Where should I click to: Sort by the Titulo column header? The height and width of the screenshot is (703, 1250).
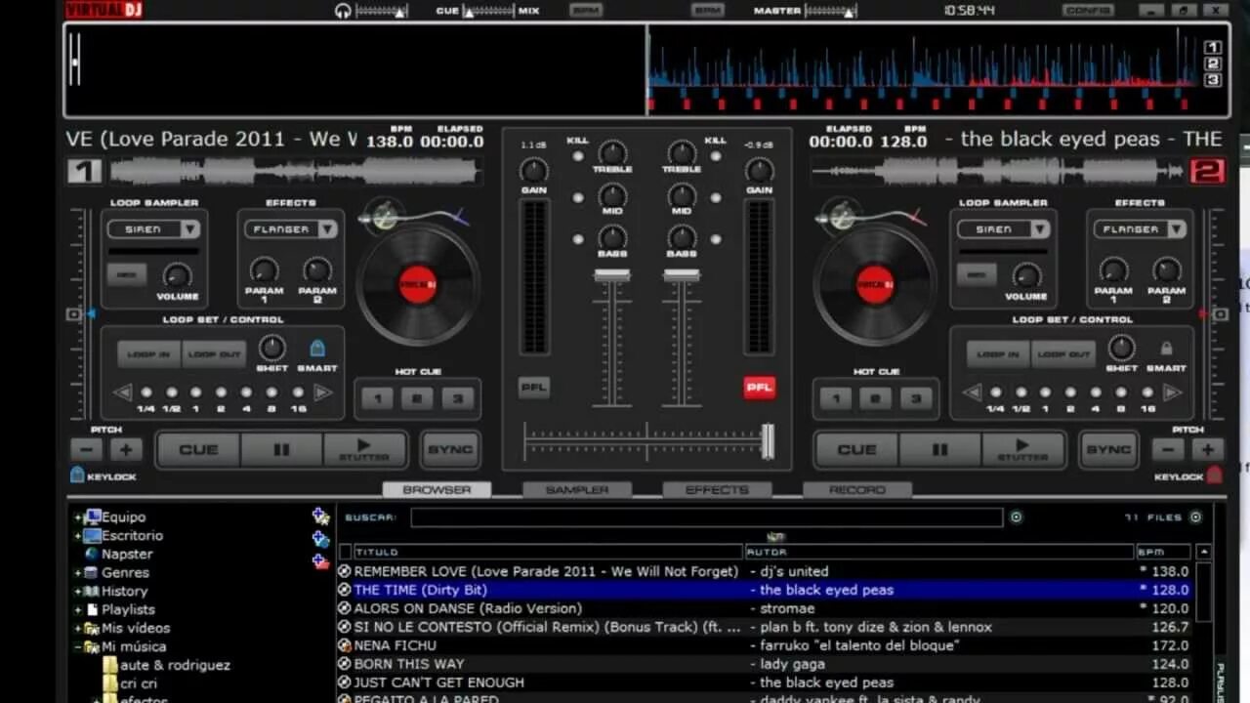pos(547,552)
